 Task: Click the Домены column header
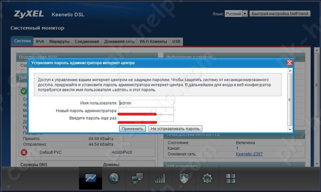click(x=111, y=164)
